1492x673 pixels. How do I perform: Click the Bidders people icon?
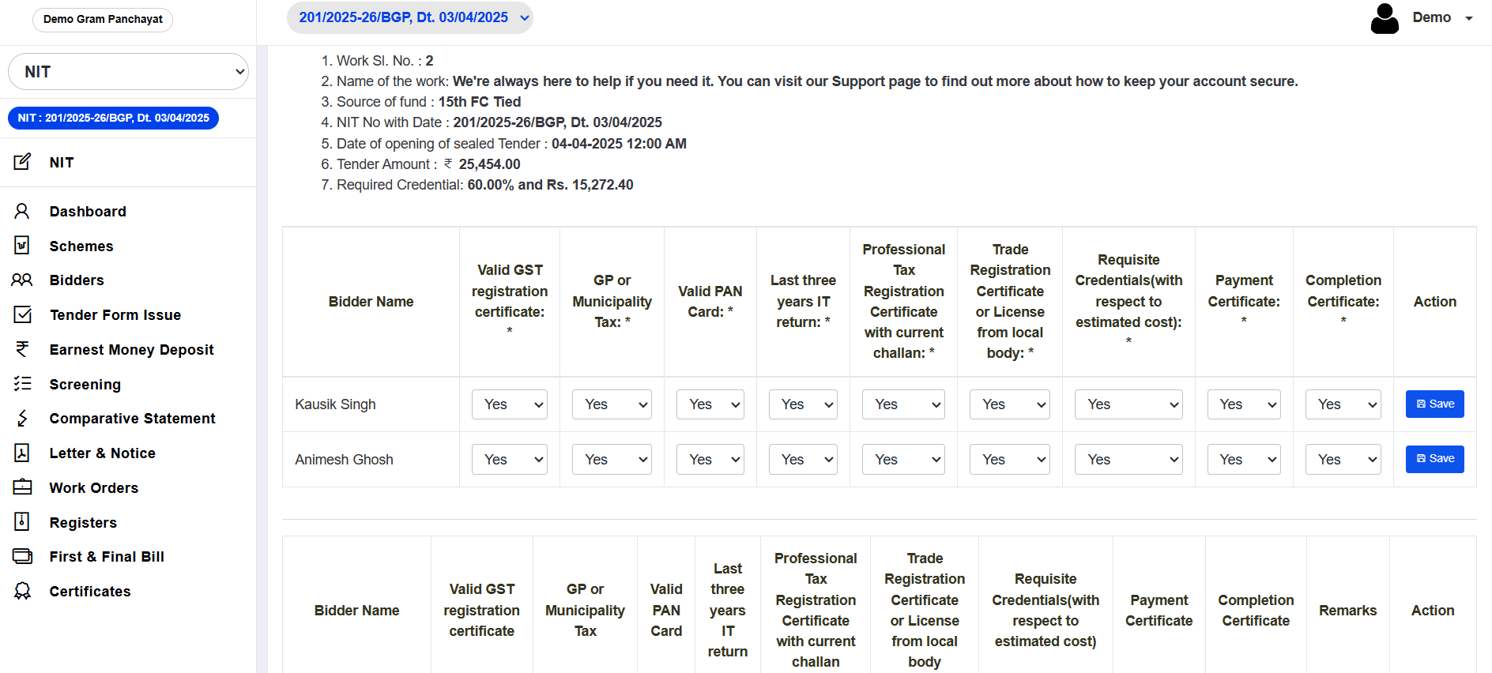point(22,280)
